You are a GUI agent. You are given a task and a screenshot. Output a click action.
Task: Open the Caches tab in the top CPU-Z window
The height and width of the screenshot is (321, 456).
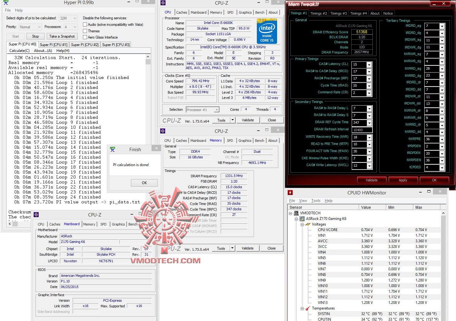pos(182,12)
